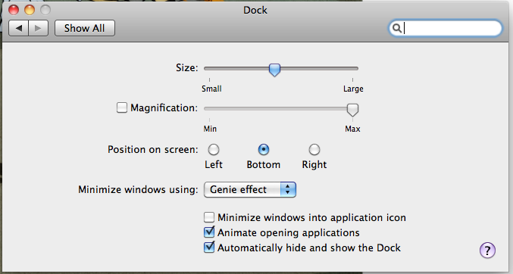Image resolution: width=513 pixels, height=274 pixels.
Task: Uncheck Animate opening applications
Action: tap(209, 232)
